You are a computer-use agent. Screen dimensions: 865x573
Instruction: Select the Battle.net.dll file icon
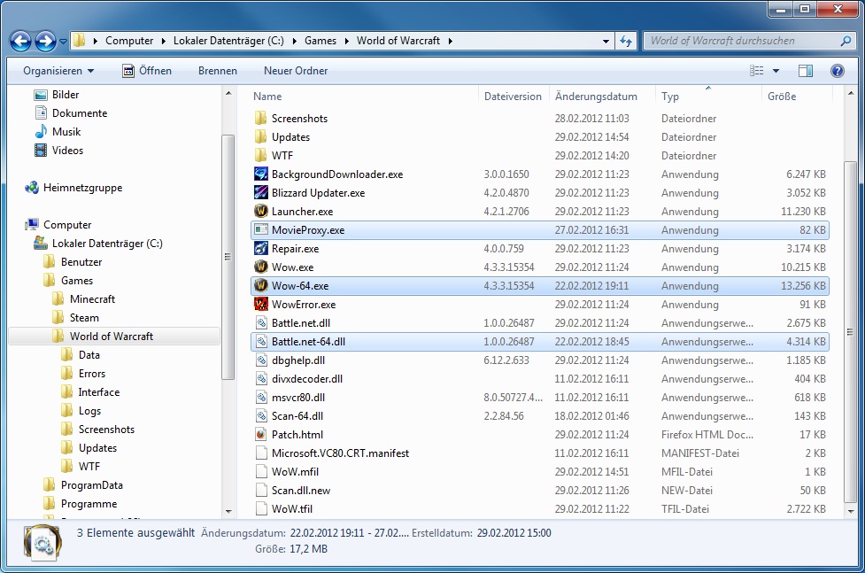[x=261, y=323]
